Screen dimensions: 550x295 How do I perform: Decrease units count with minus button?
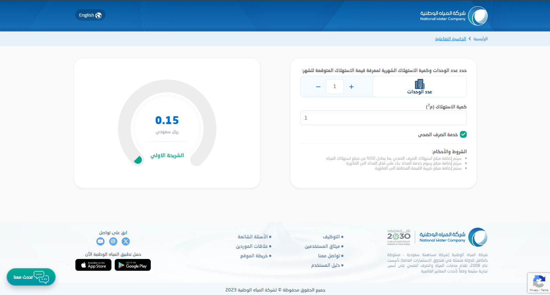[318, 87]
